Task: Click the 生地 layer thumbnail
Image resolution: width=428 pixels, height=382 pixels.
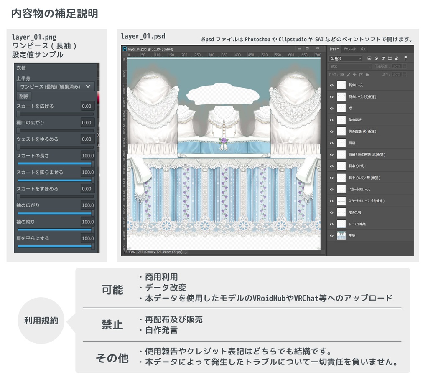Action: click(341, 235)
